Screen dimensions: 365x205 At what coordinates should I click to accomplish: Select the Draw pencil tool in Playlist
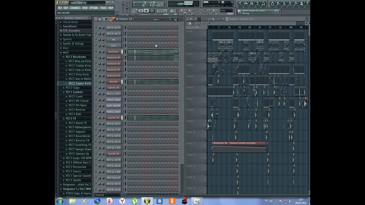[x=196, y=19]
